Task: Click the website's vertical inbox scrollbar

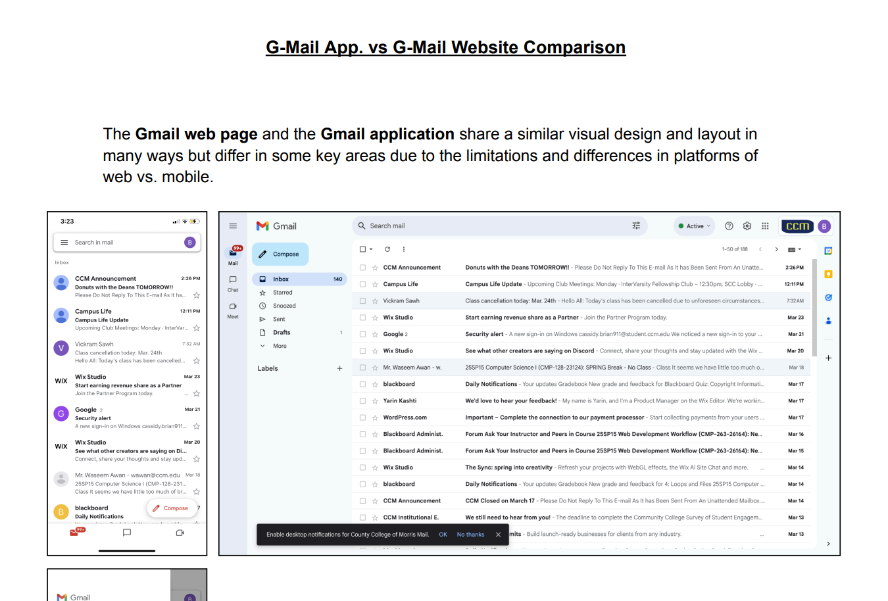Action: click(815, 308)
